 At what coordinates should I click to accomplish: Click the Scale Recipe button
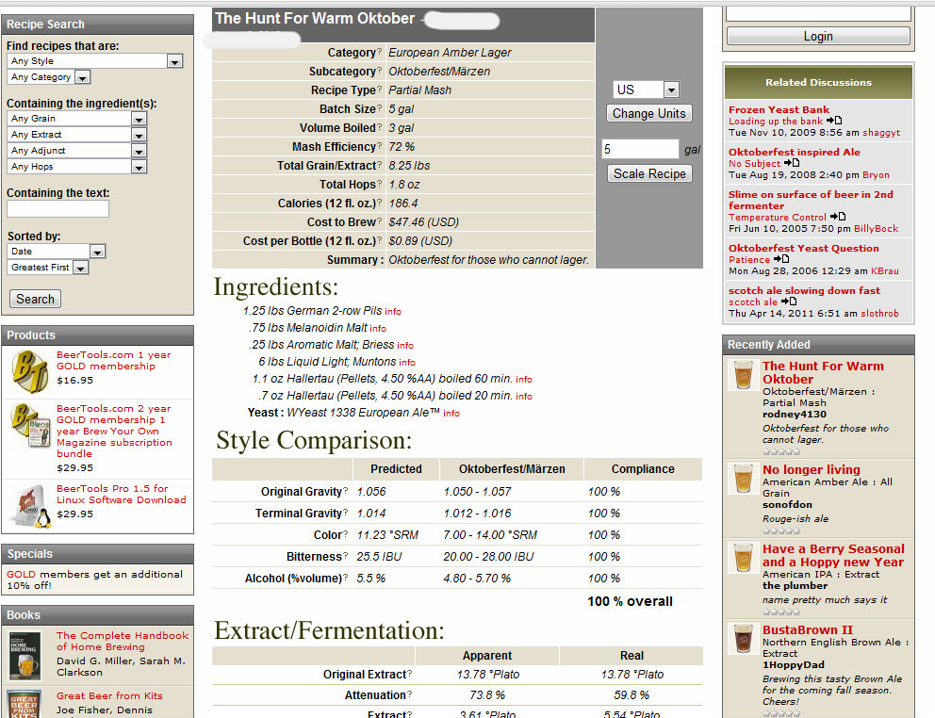tap(648, 174)
